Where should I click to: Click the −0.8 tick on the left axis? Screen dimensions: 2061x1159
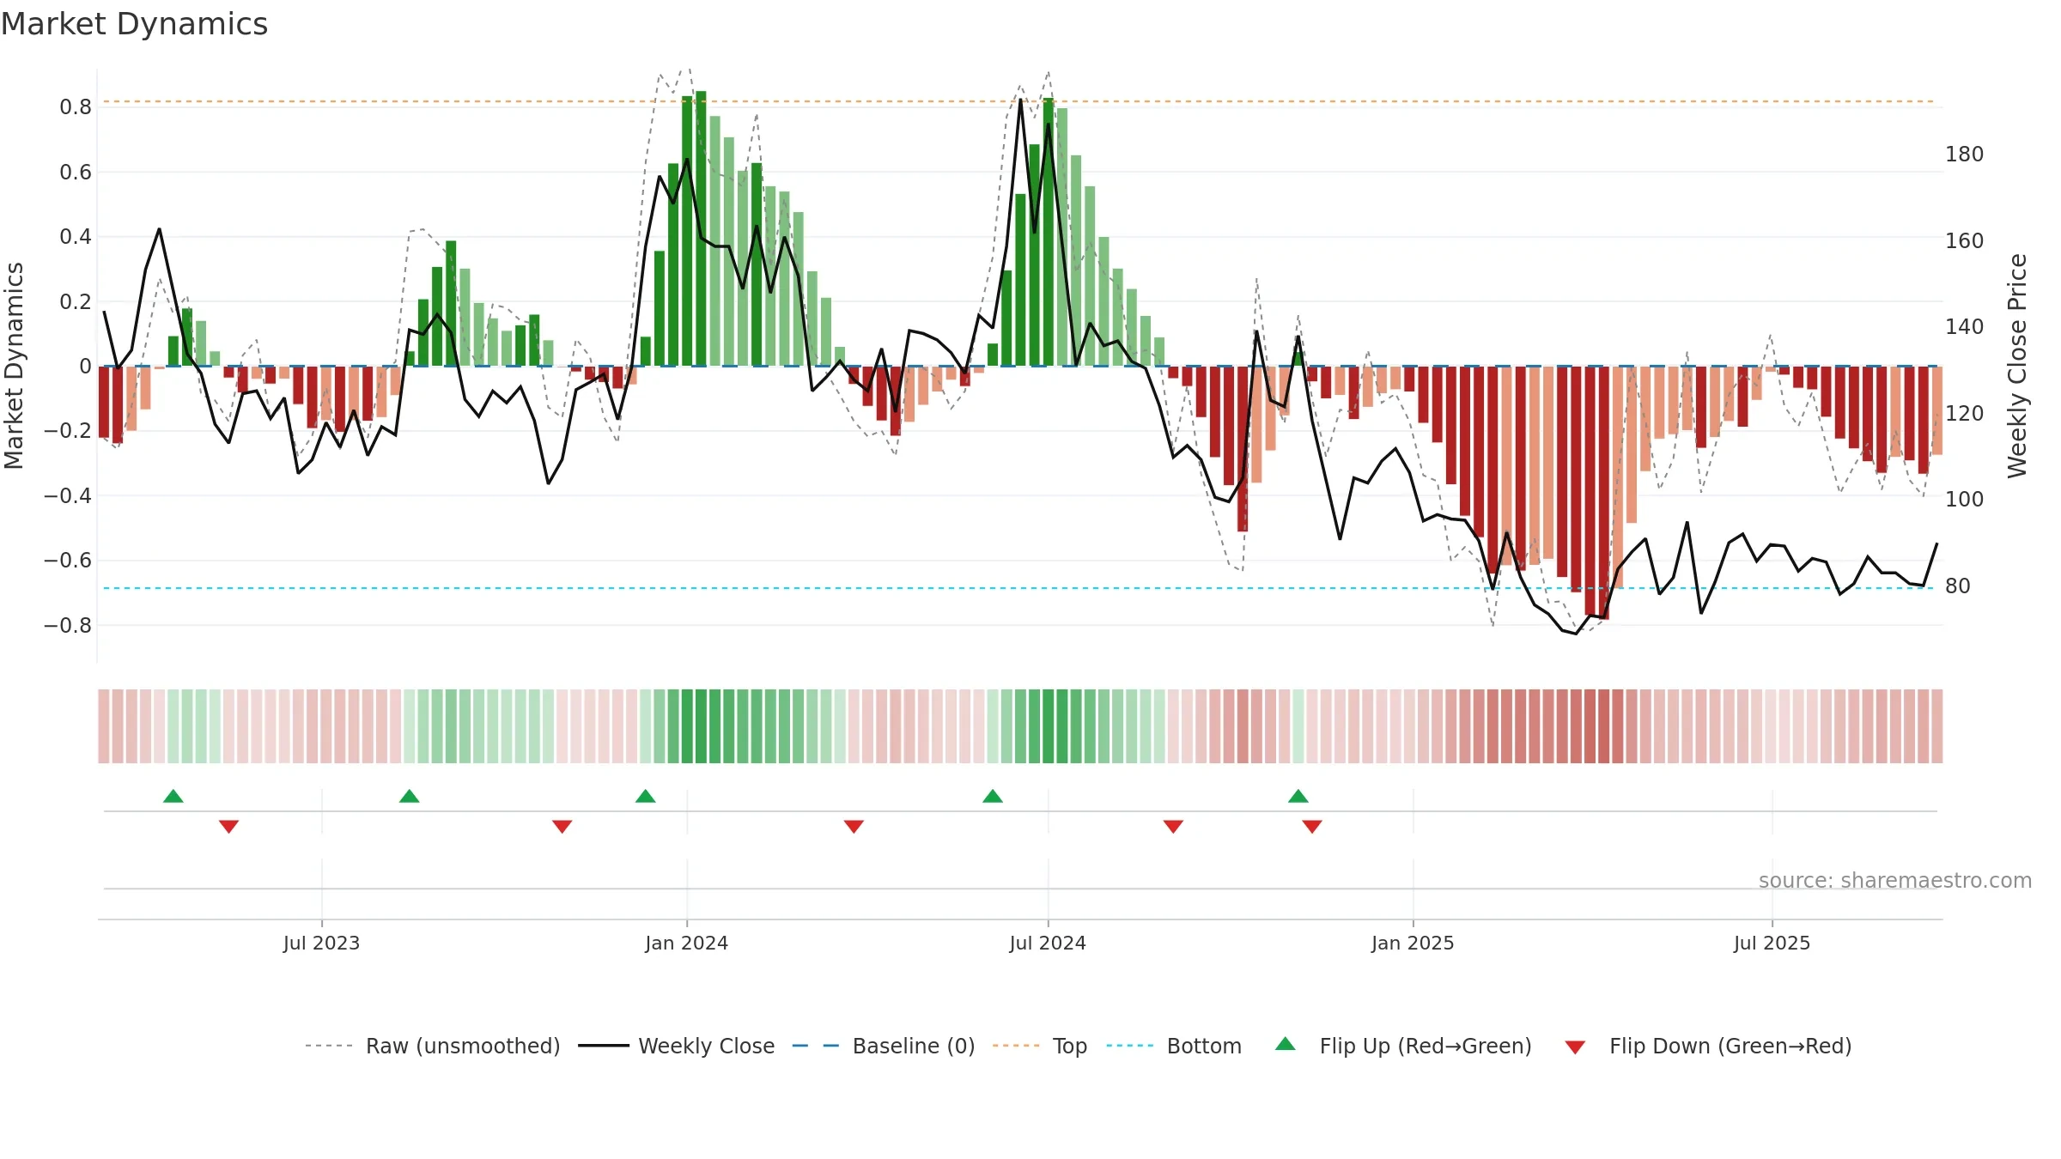click(x=68, y=626)
